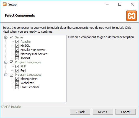Uncheck the Tomcat checkbox

pos(17,58)
